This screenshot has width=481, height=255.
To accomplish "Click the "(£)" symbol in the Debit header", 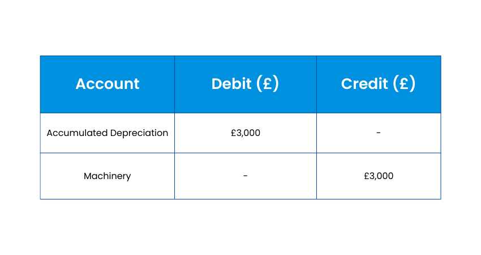I will point(267,84).
